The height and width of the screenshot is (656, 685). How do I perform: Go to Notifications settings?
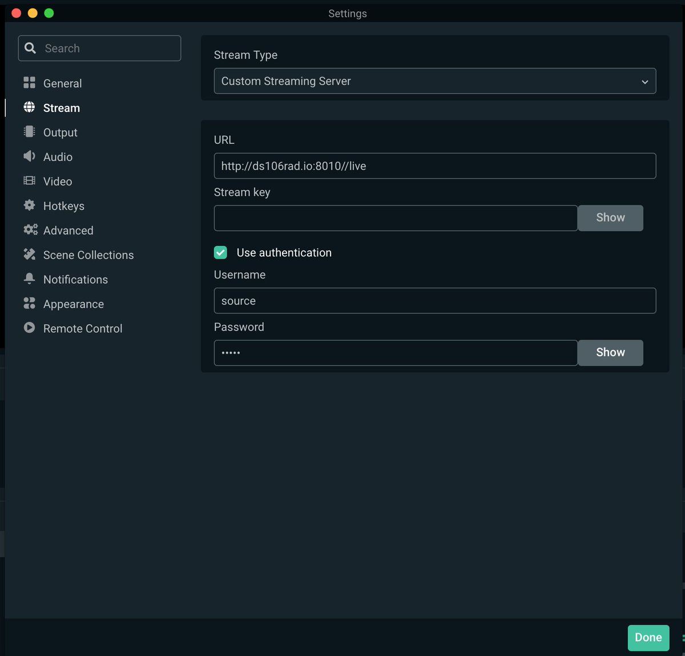click(75, 280)
